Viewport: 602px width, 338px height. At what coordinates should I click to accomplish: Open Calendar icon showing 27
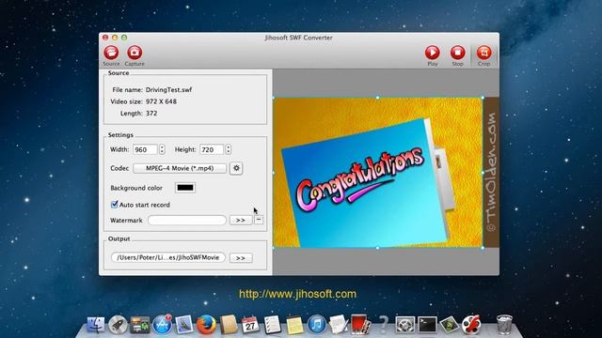pyautogui.click(x=250, y=325)
